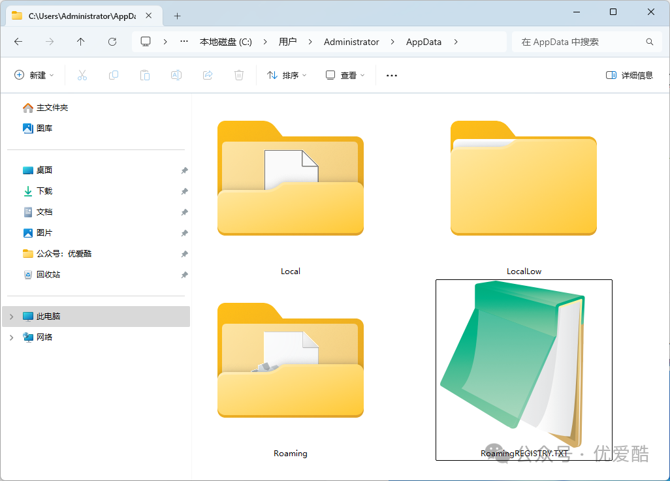670x481 pixels.
Task: Open a new tab with plus button
Action: (x=177, y=16)
